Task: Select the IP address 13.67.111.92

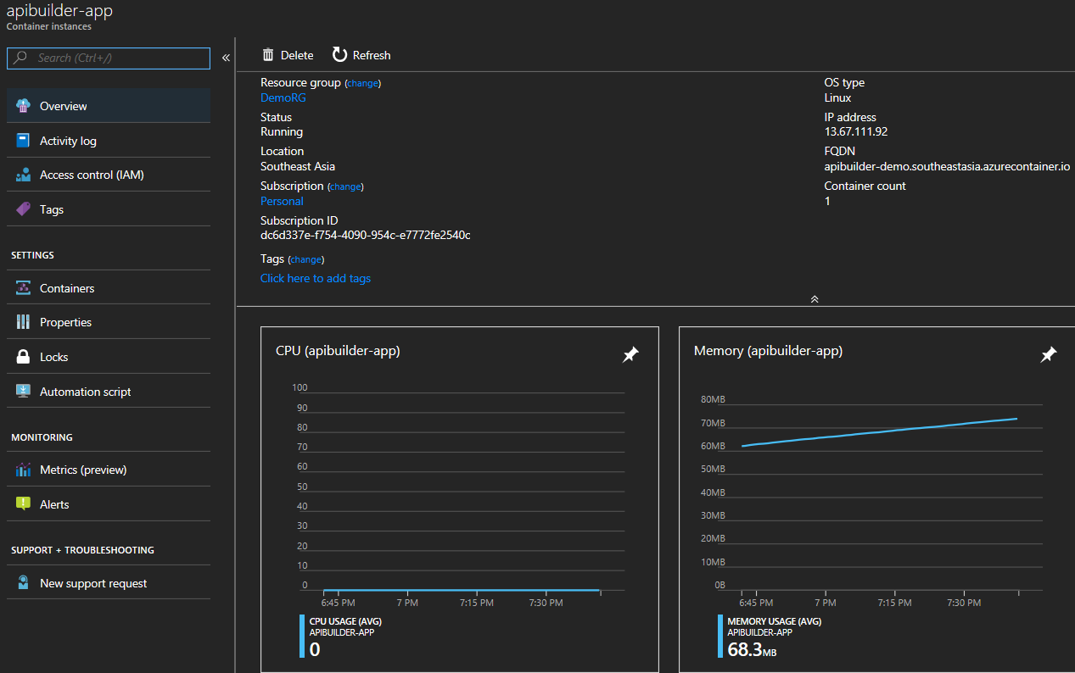Action: click(x=856, y=131)
